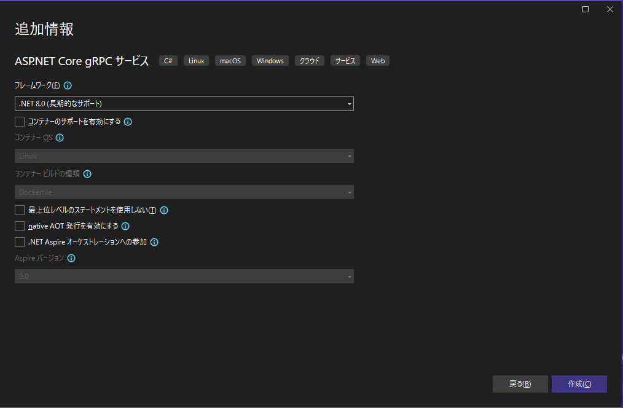Click the 作成(C) button
623x408 pixels.
pos(579,384)
